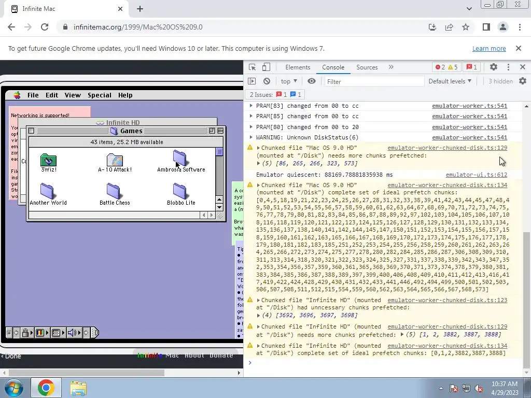Expand the PRAM[83] changed log entry
Viewport: 531px width, 398px height.
pos(251,106)
